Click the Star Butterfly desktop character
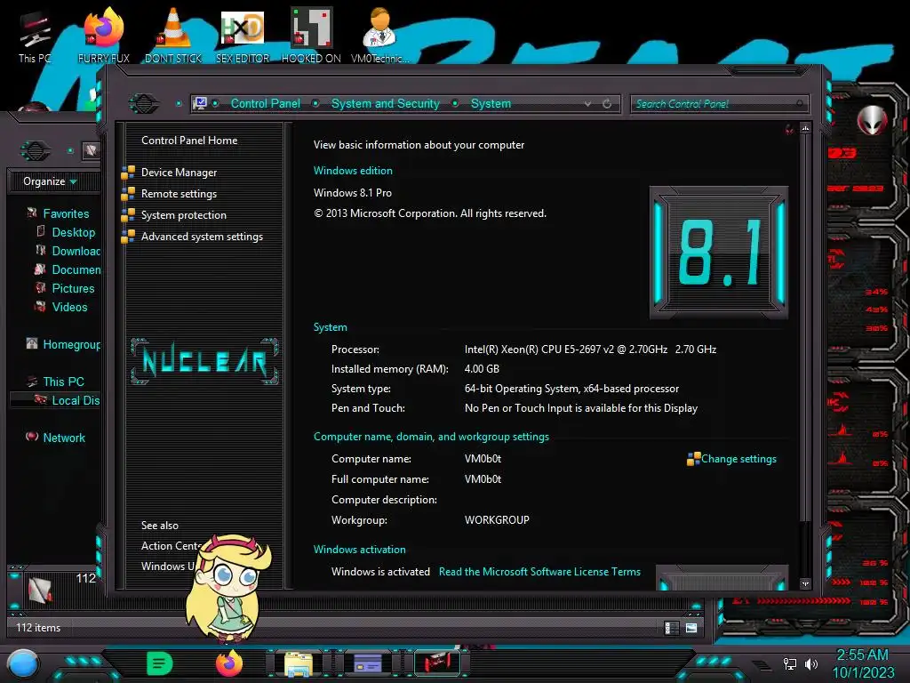 click(229, 588)
